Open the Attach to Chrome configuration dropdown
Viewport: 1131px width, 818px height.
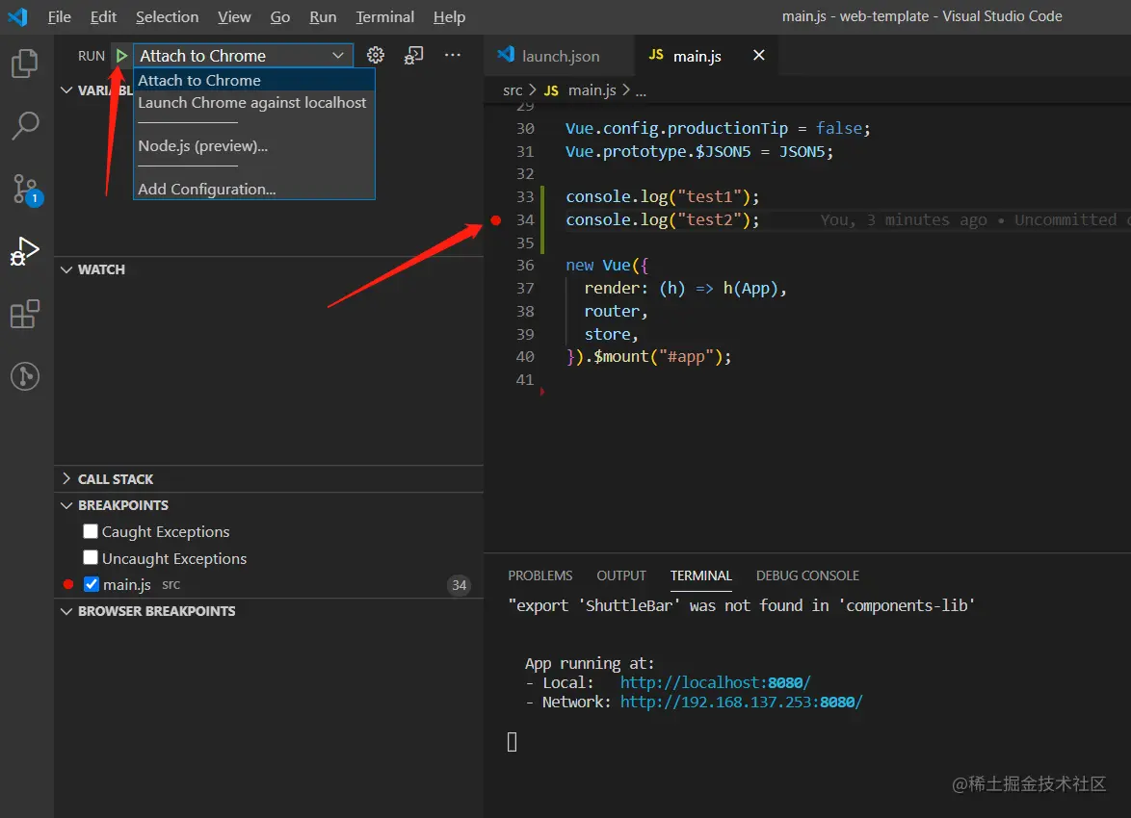[243, 56]
